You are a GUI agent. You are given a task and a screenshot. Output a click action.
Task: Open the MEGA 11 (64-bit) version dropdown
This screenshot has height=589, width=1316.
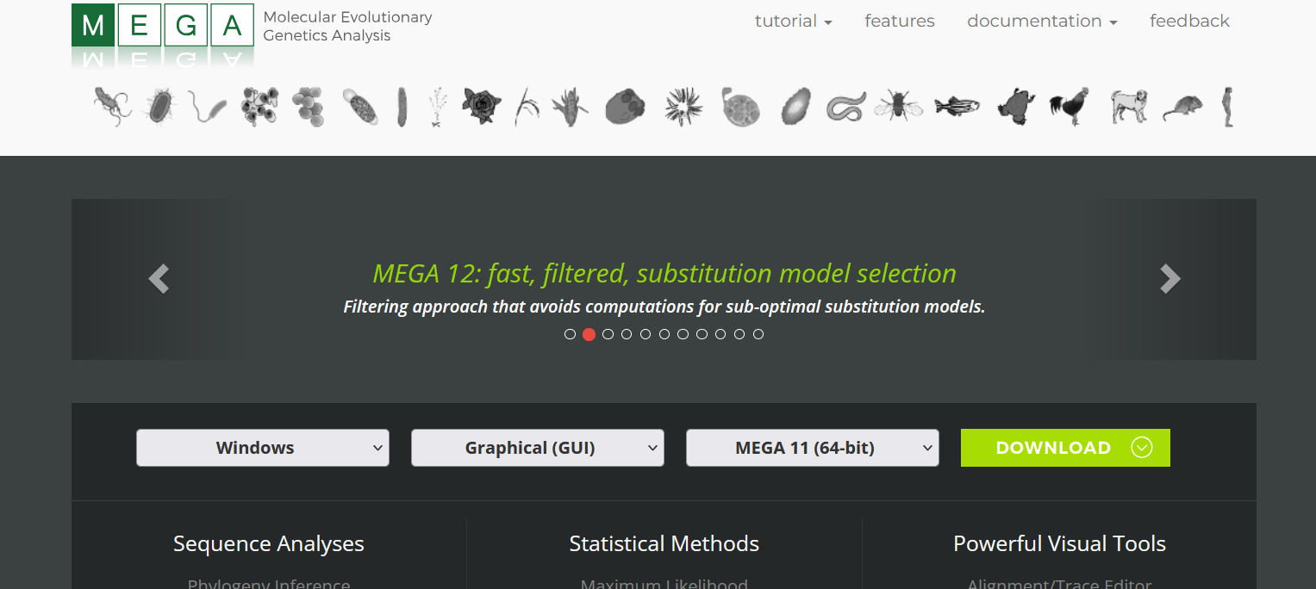pos(813,448)
